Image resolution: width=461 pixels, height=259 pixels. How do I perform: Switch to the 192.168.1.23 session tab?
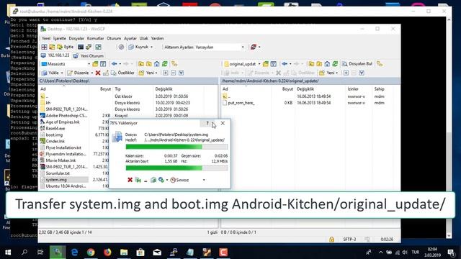[x=55, y=55]
